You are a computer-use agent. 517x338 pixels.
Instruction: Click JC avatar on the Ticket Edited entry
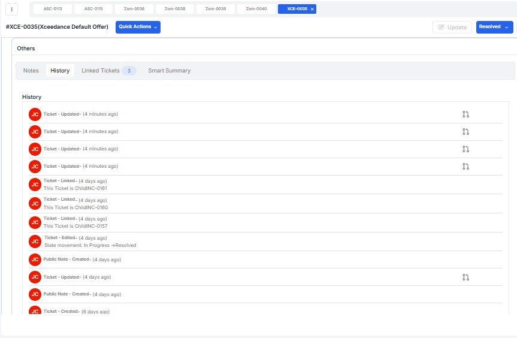35,242
